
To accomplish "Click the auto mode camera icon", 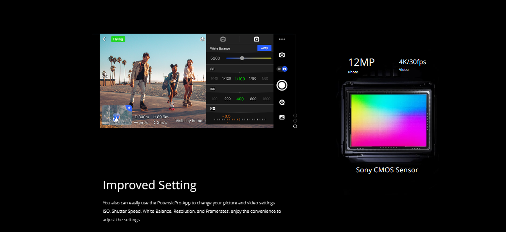I will 282,55.
